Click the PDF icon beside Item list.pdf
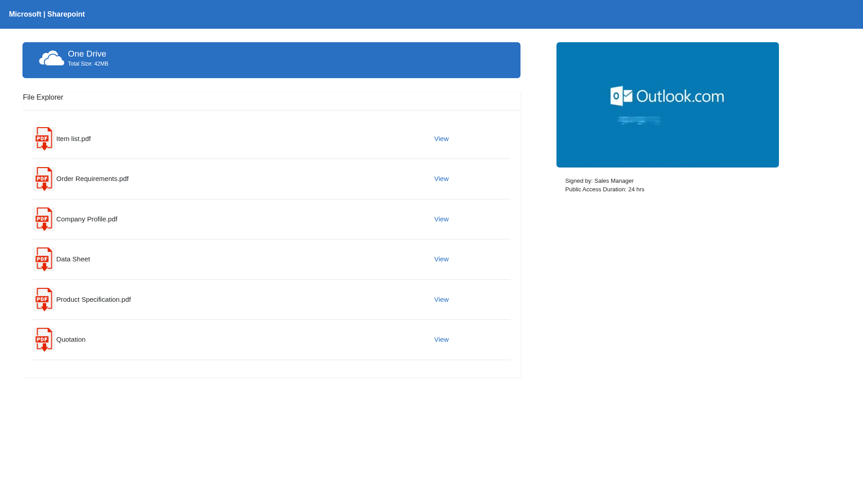The image size is (863, 485). (x=44, y=139)
